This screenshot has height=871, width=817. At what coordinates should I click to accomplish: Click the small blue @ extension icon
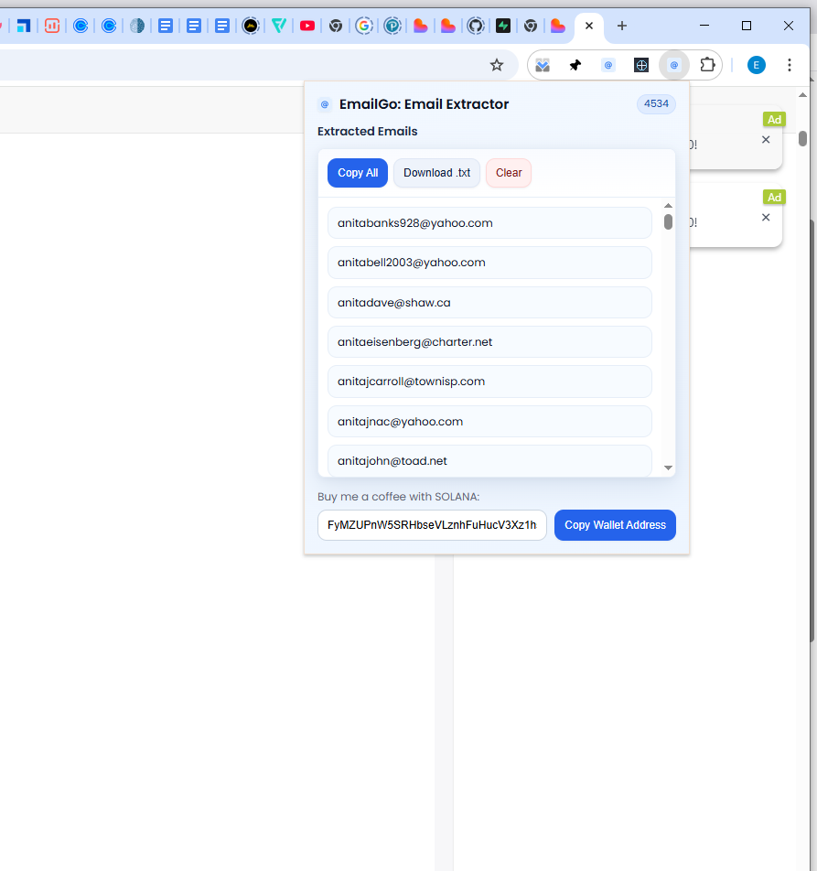pos(608,65)
